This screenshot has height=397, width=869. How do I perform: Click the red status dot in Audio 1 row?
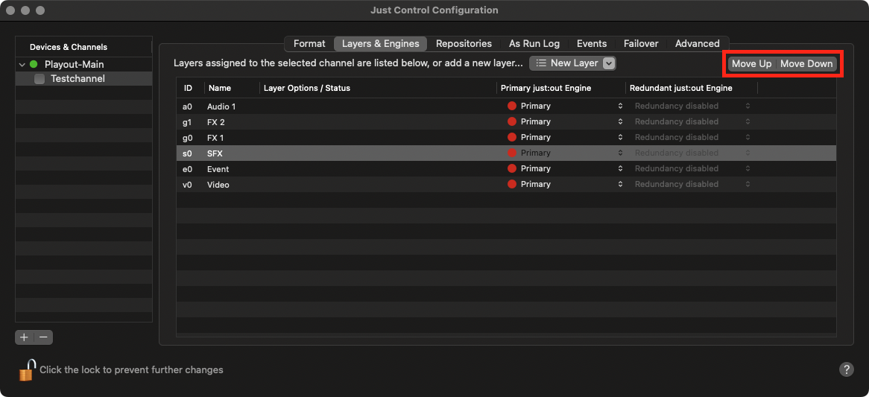511,106
